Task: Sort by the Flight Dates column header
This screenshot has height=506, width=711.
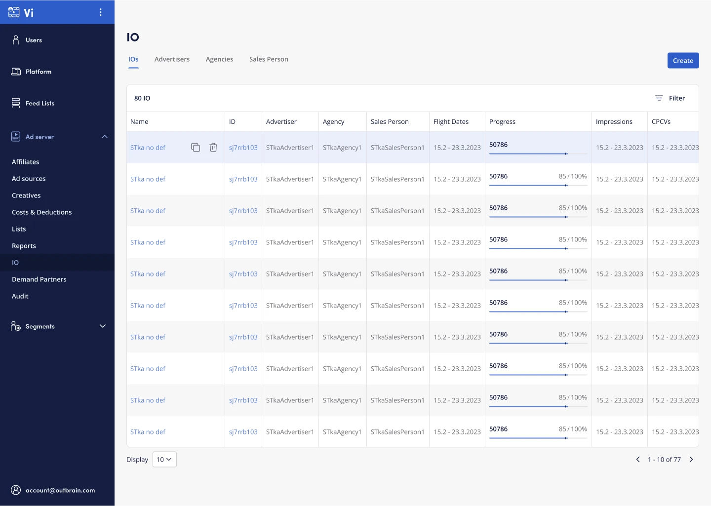Action: point(451,122)
